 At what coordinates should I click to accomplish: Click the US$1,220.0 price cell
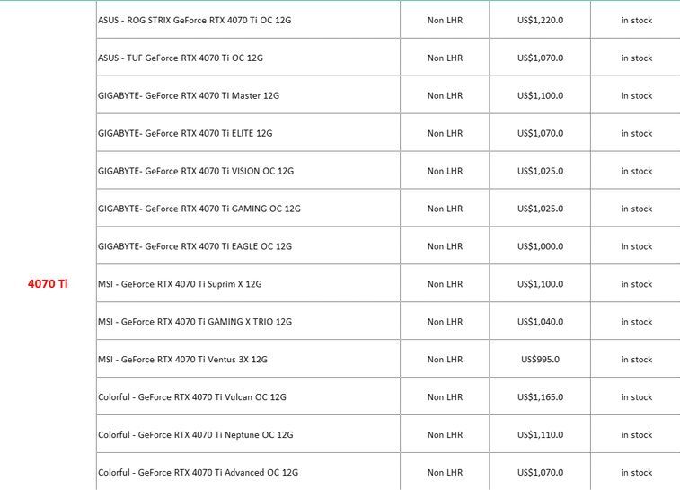540,20
